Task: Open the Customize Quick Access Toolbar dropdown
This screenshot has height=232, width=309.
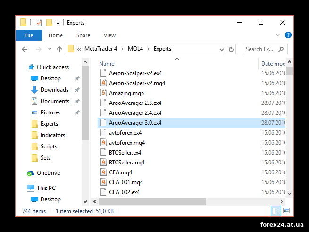Action: 58,23
